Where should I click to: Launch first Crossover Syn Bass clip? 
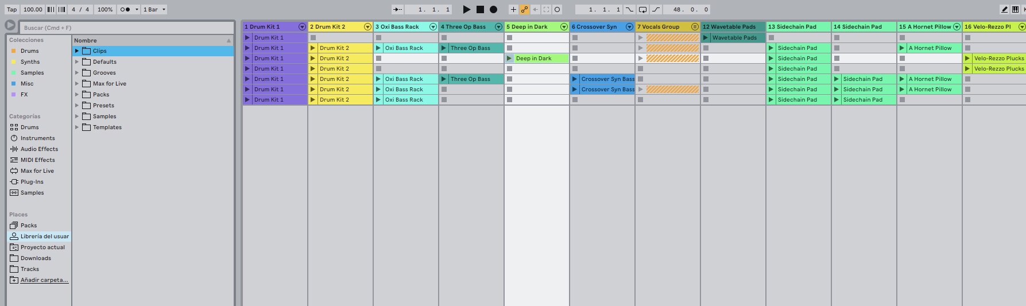575,79
